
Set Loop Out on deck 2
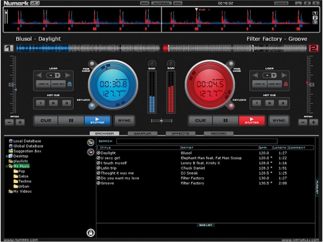click(275, 84)
